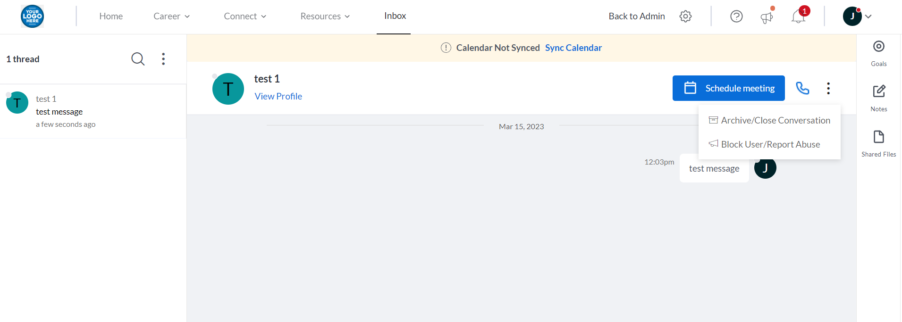Open thread list three-dot options

click(163, 59)
